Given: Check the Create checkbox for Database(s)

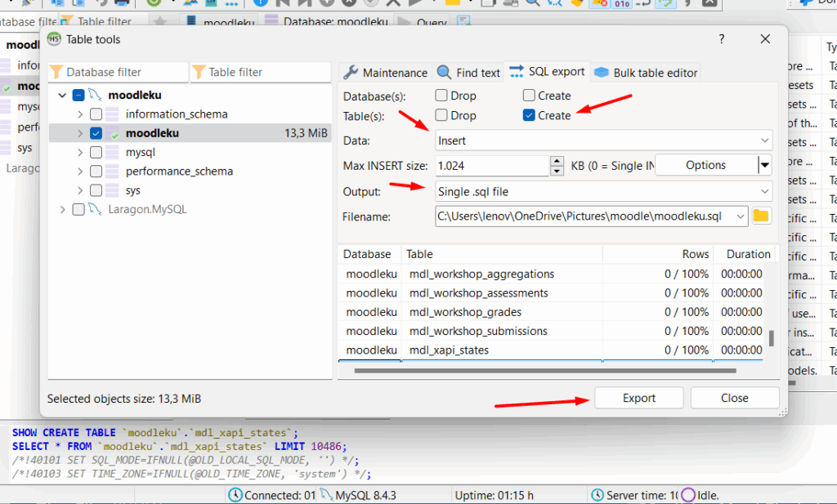Looking at the screenshot, I should point(528,96).
